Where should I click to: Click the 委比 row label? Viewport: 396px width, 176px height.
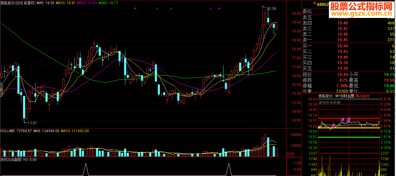307,11
